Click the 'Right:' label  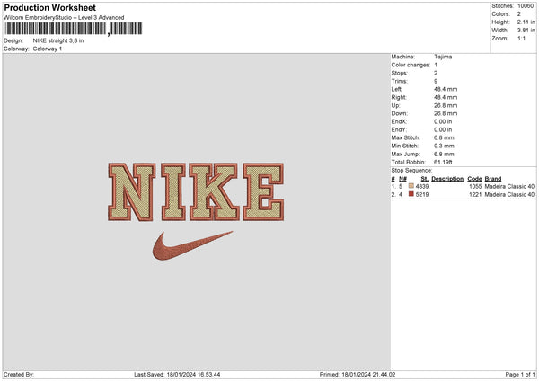pyautogui.click(x=399, y=97)
